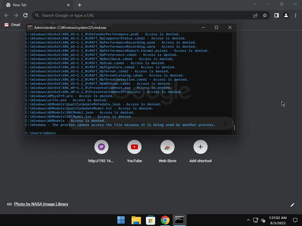The width and height of the screenshot is (302, 226).
Task: Reload the page in Chrome
Action: 25,15
